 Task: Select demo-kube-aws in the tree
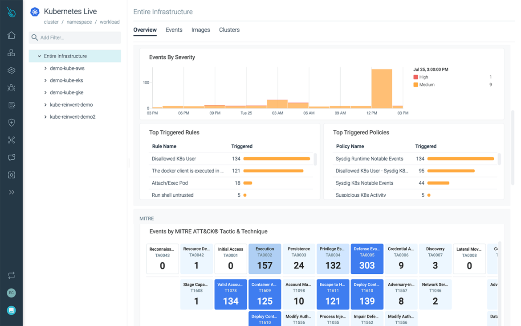[67, 68]
